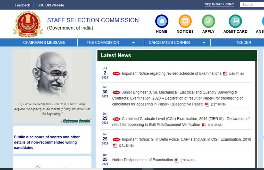Expand Candidate's Corner dropdown menu
264x170 pixels.
click(204, 43)
